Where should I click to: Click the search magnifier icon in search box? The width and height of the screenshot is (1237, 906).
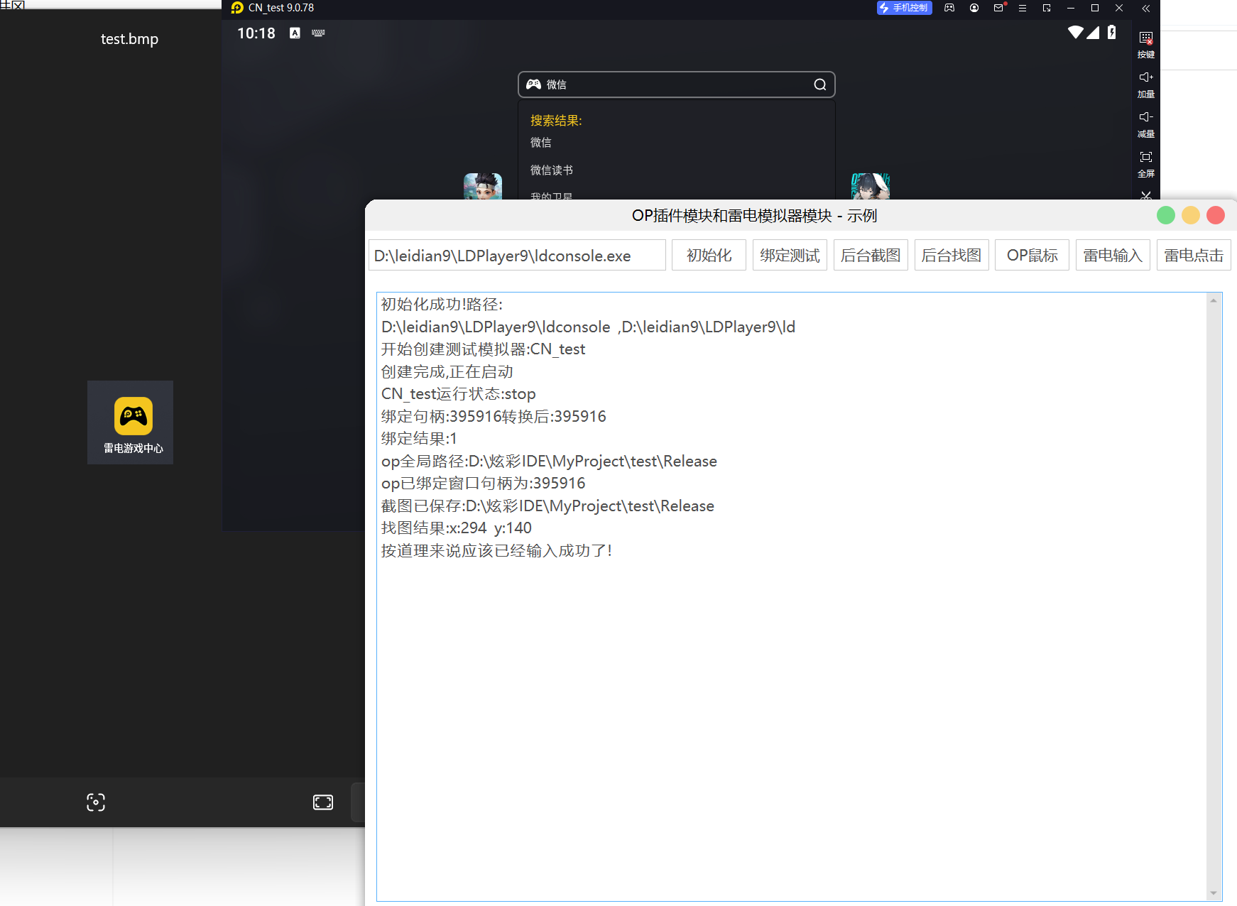coord(820,84)
